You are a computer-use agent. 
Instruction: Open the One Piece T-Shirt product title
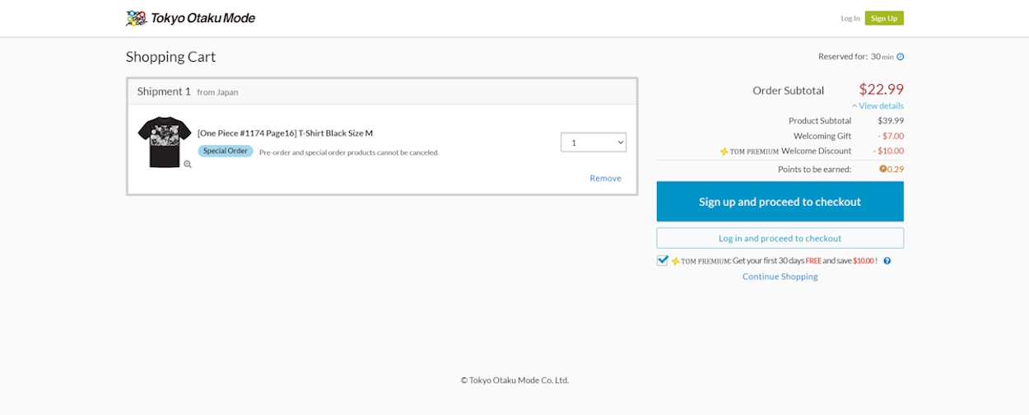coord(285,133)
